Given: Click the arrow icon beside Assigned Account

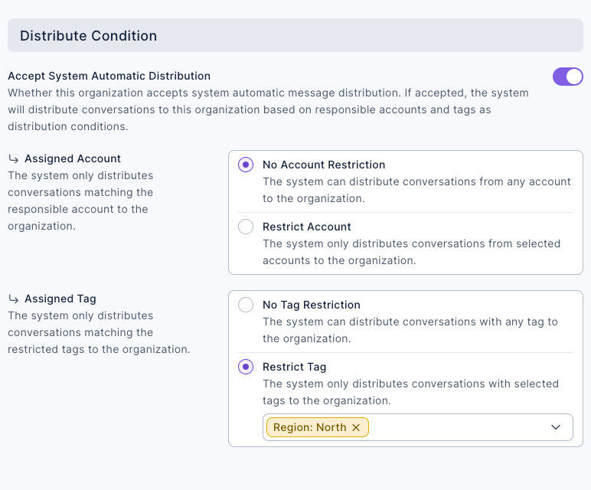Looking at the screenshot, I should 14,159.
